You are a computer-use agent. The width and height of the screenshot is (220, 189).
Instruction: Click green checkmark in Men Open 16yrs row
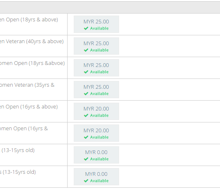click(x=86, y=115)
